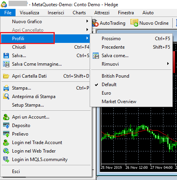Click the Salva come profile icon

tap(96, 56)
